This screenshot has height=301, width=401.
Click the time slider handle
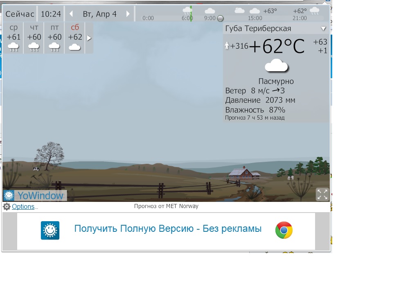tap(220, 18)
